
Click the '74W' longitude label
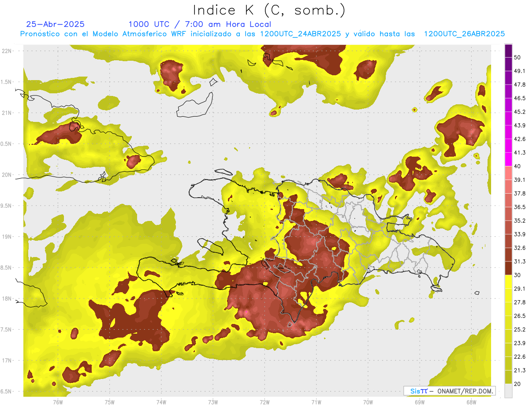point(161,402)
